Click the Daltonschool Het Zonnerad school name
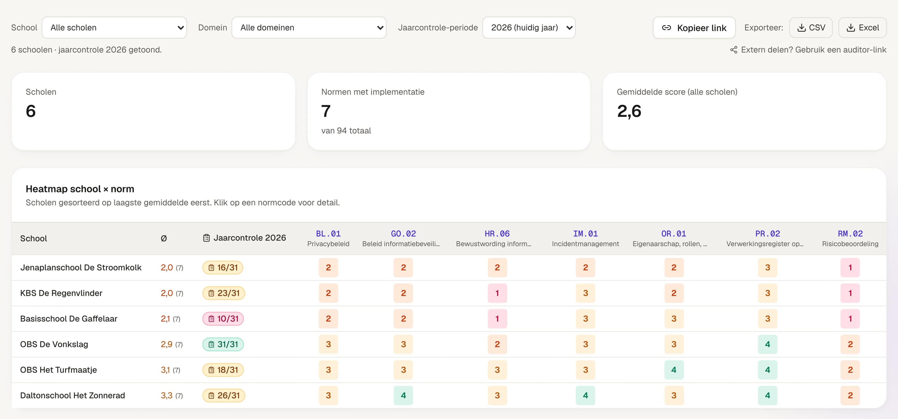This screenshot has height=419, width=898. (72, 396)
